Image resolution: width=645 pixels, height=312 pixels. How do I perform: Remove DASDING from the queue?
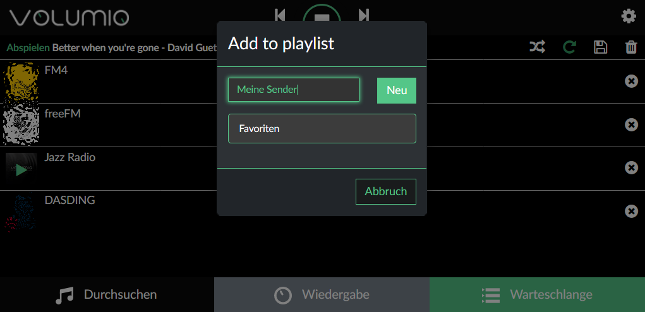tap(631, 211)
